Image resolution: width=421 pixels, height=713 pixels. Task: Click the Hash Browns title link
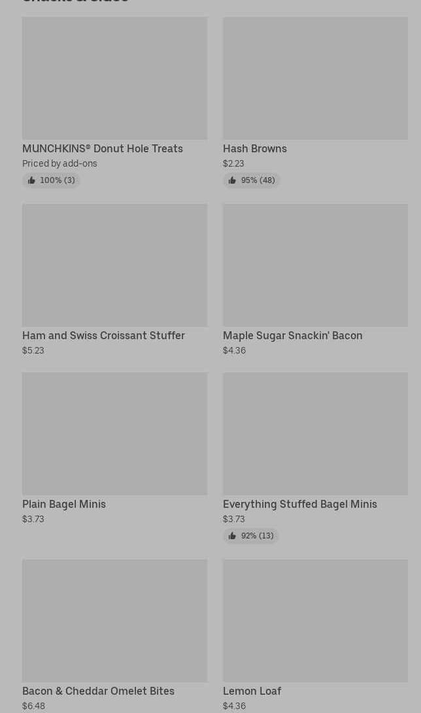click(254, 148)
